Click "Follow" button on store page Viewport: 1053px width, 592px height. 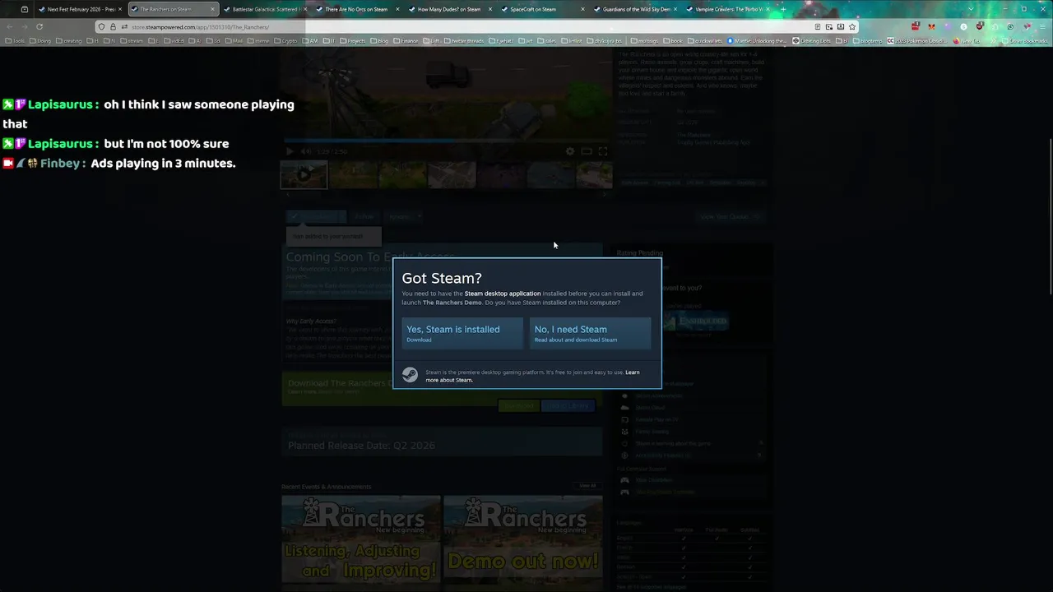click(364, 217)
